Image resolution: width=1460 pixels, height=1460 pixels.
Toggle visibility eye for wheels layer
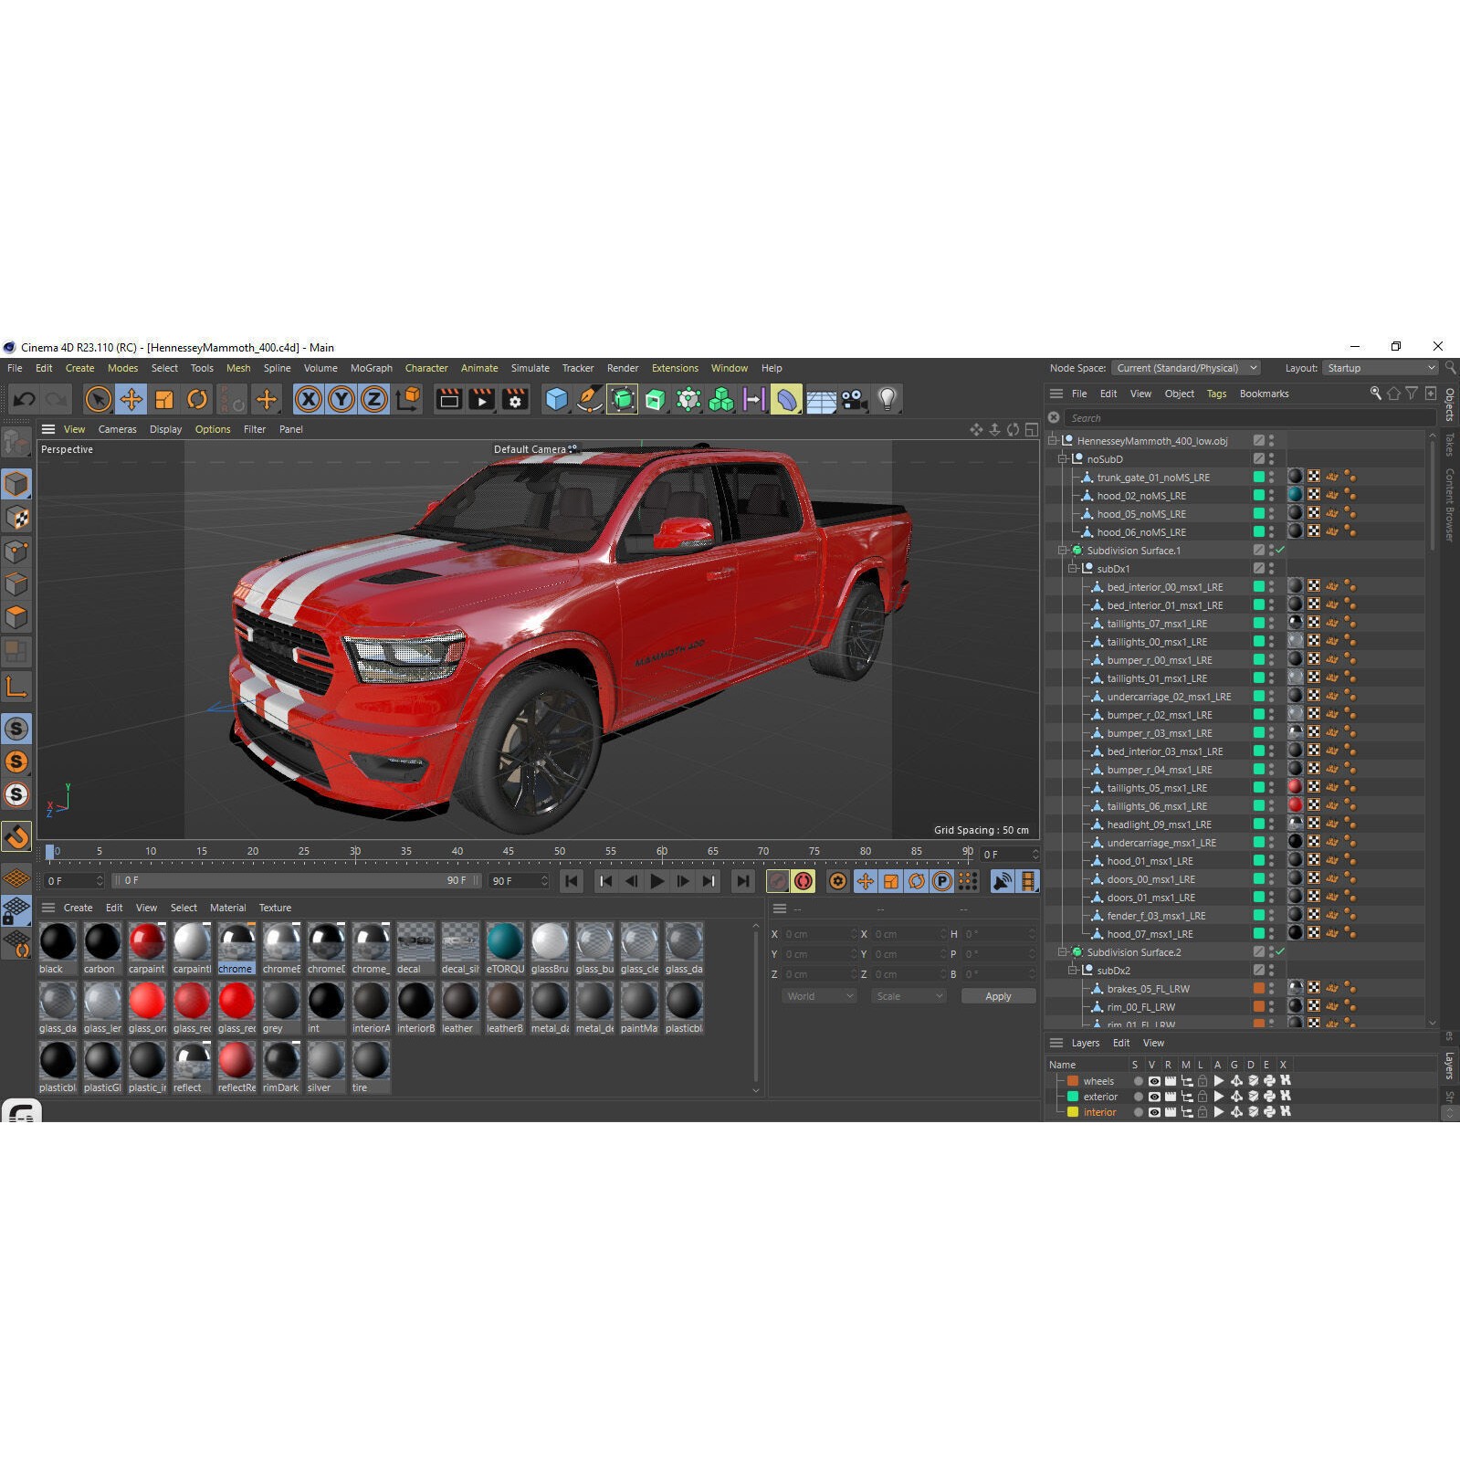click(1154, 1081)
